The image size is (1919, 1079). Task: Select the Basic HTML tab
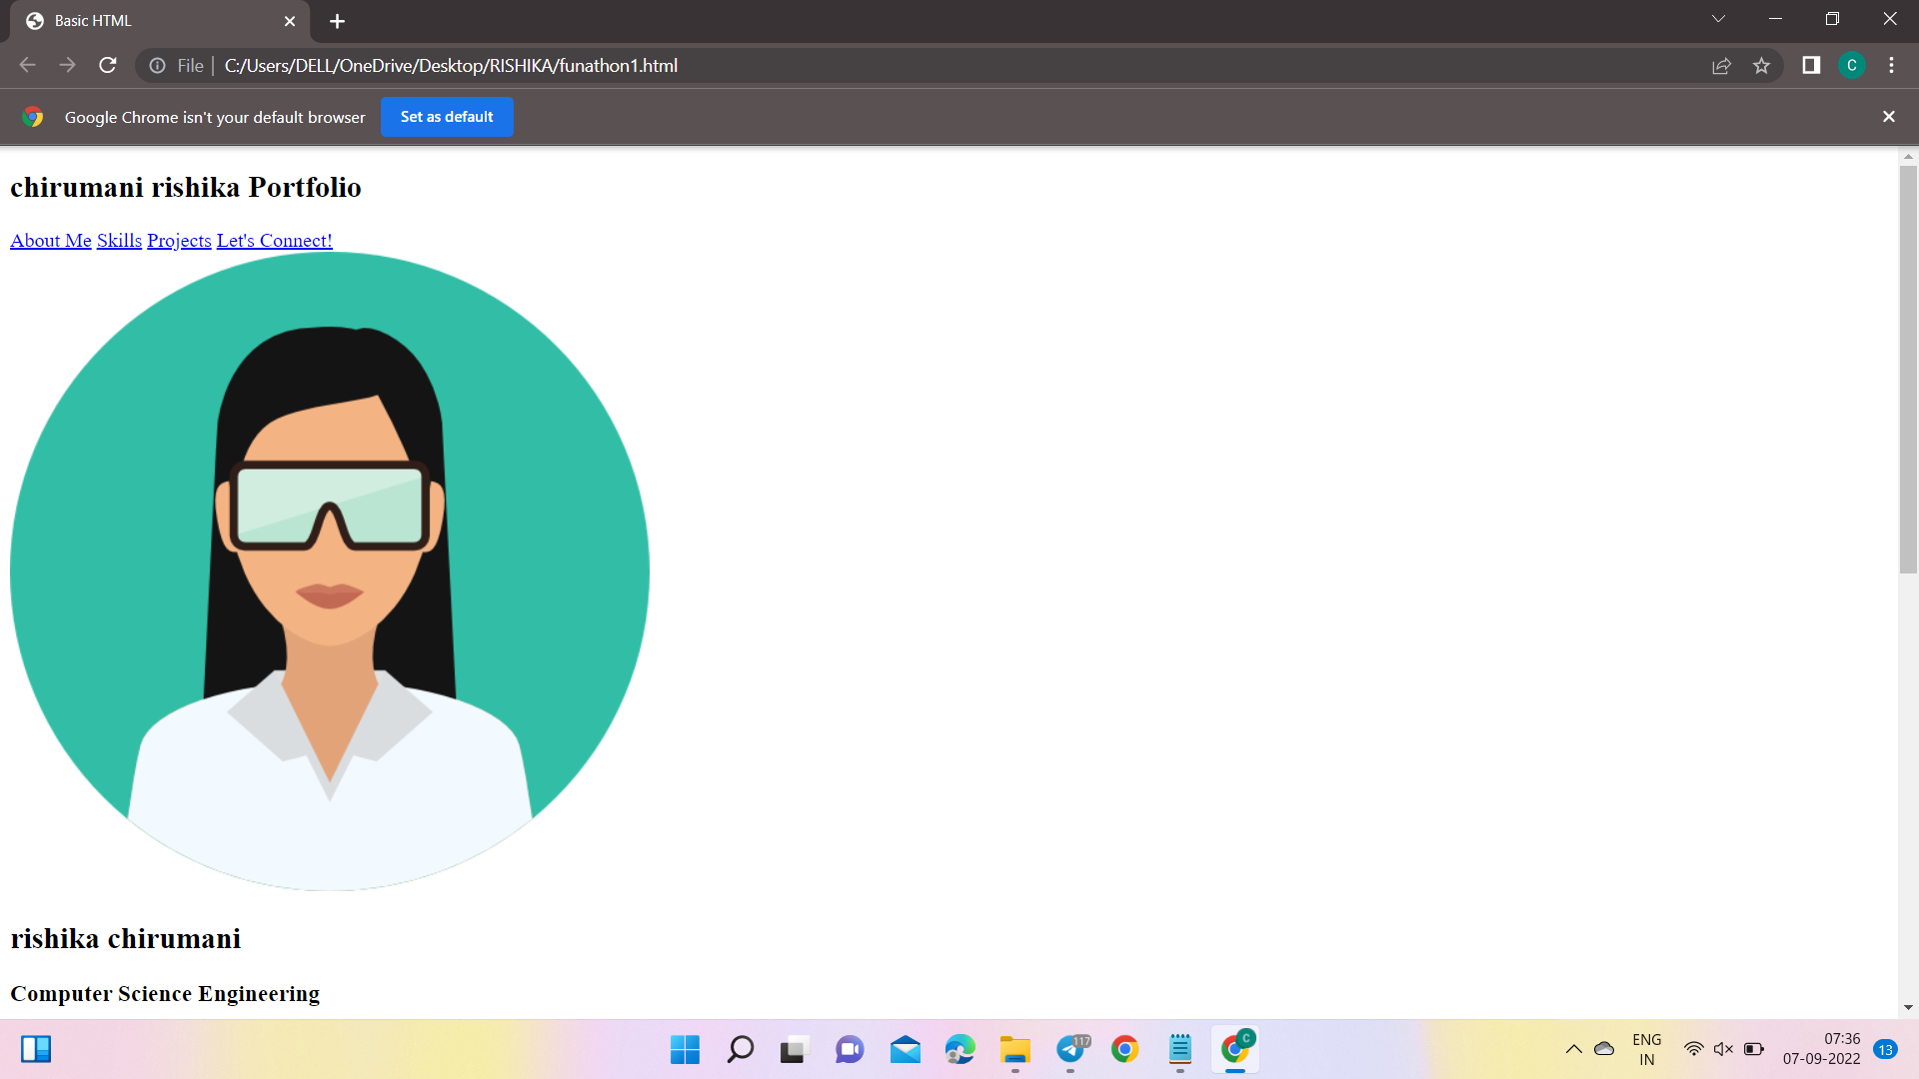[x=150, y=20]
